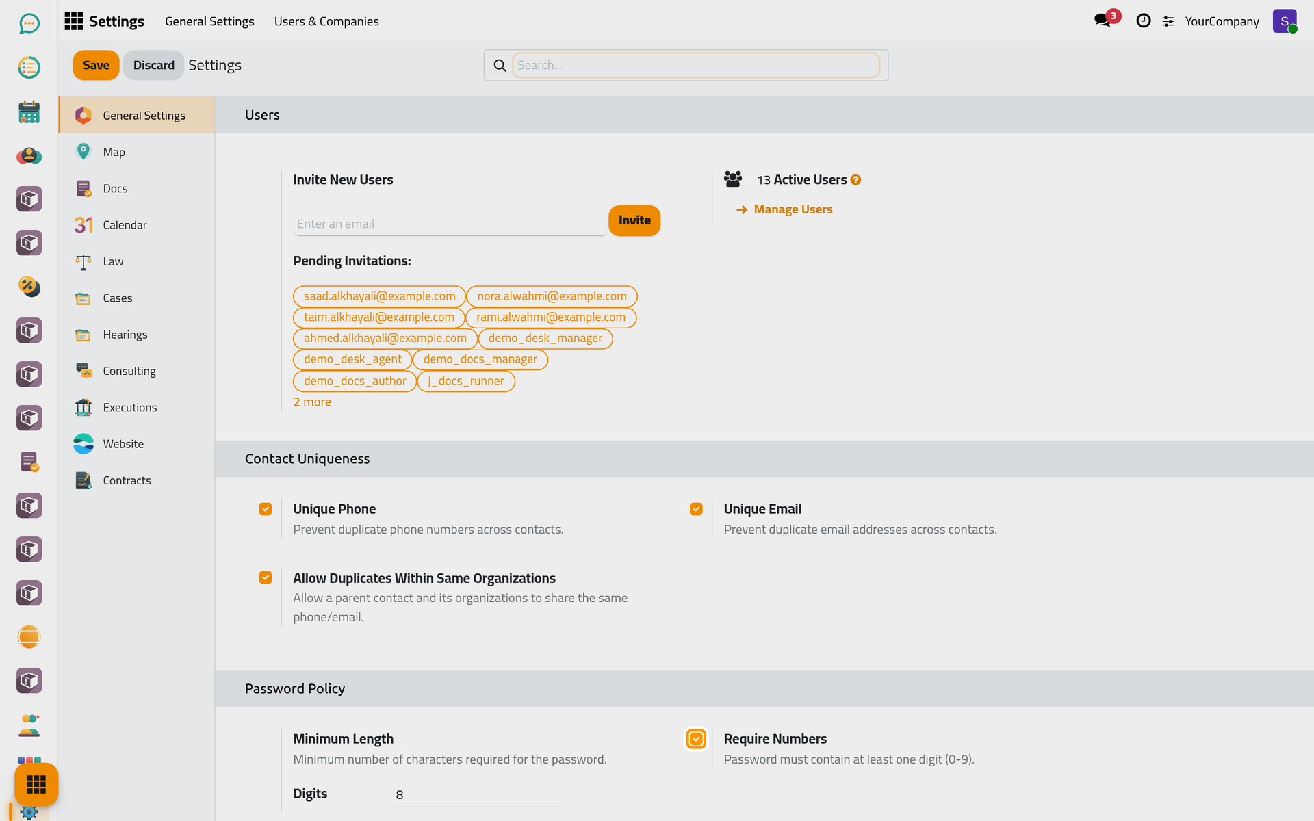The width and height of the screenshot is (1314, 821).
Task: Open the user avatar S menu
Action: [1285, 21]
